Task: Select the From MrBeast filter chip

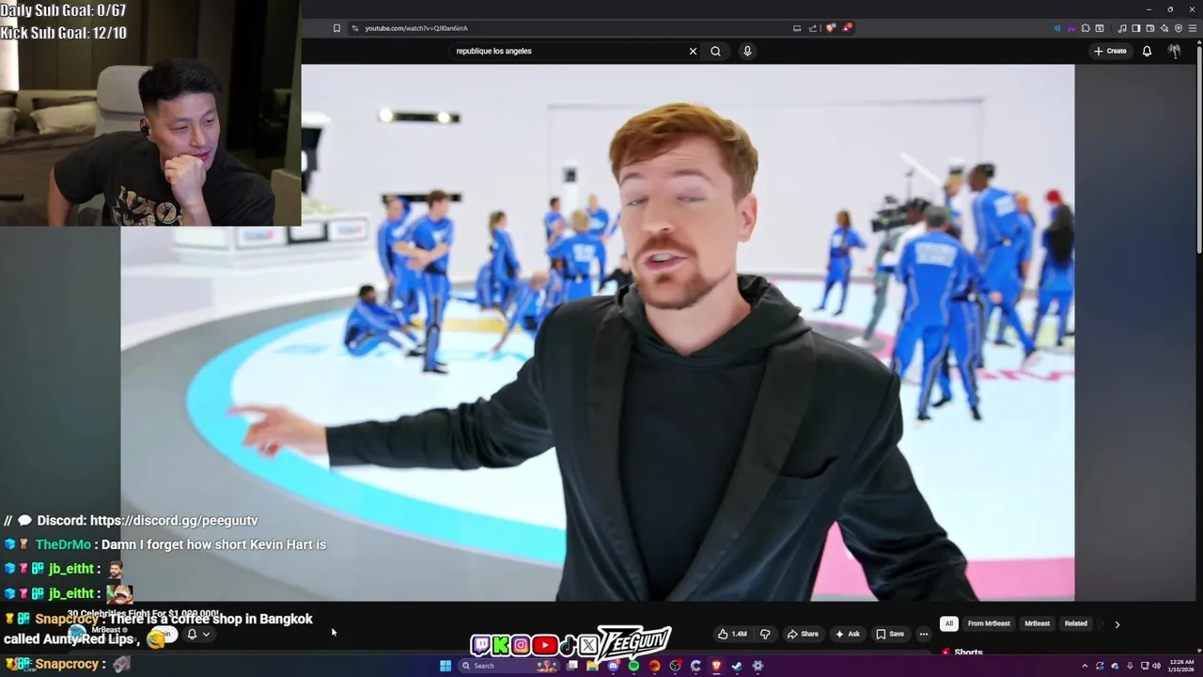Action: pos(989,623)
